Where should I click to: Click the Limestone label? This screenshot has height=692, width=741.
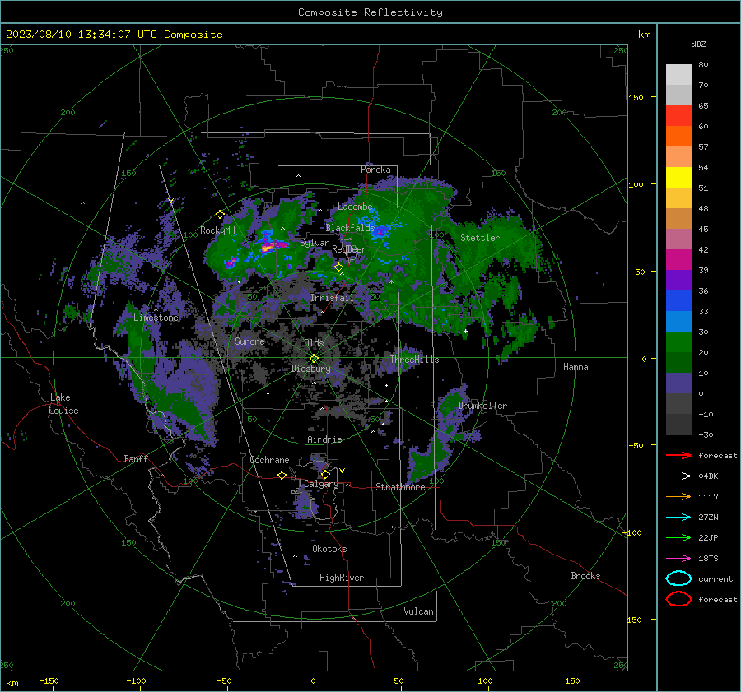point(156,318)
